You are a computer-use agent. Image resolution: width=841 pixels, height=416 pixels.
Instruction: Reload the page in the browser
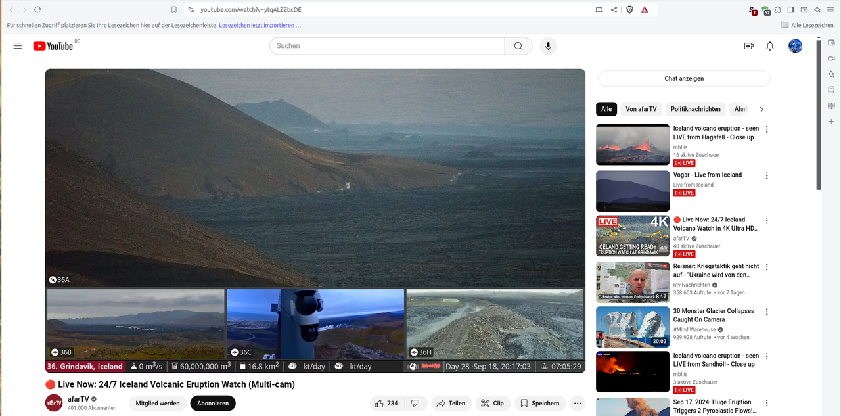tap(37, 10)
